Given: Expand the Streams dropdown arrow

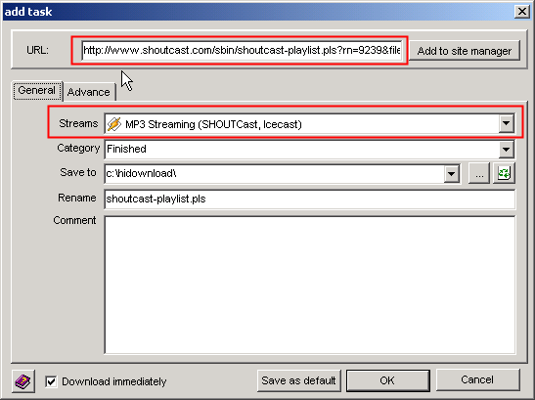Looking at the screenshot, I should (x=506, y=123).
